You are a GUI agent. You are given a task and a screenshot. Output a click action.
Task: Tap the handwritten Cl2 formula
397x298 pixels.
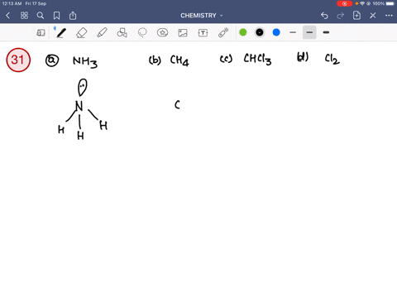pos(332,59)
